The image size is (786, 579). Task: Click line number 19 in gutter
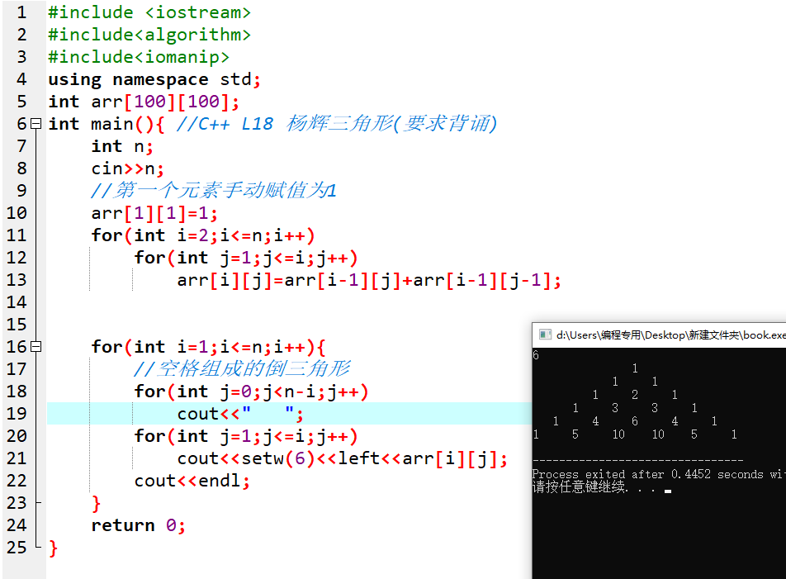(17, 414)
